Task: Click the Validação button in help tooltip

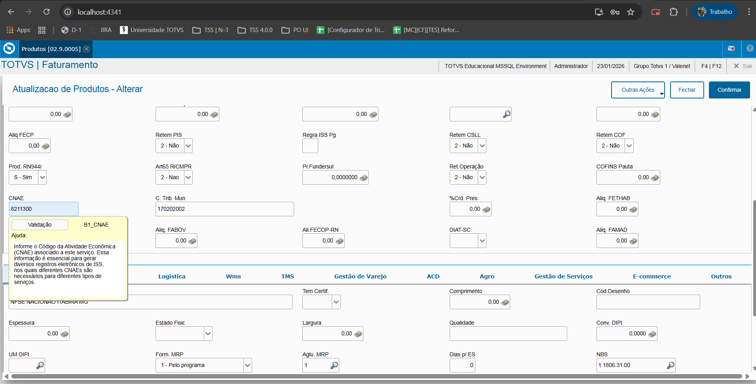Action: 40,225
